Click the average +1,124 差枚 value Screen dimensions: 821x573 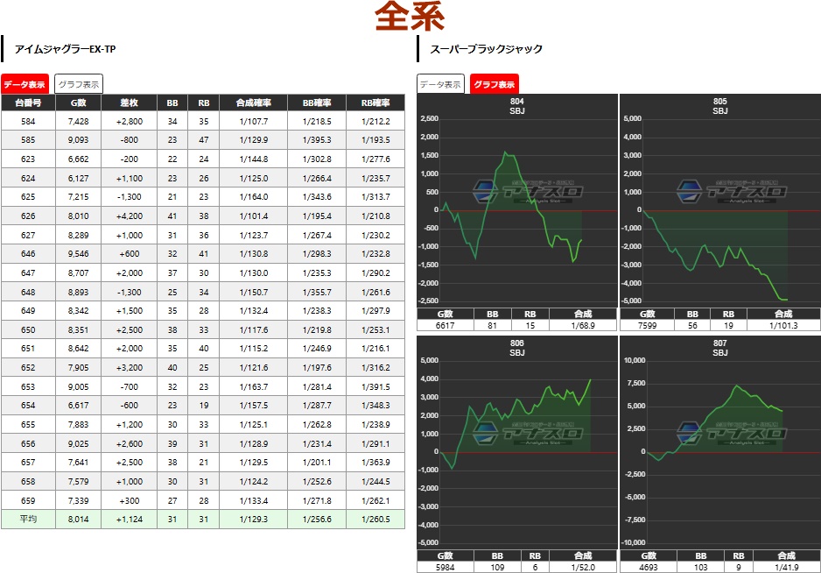click(x=130, y=519)
